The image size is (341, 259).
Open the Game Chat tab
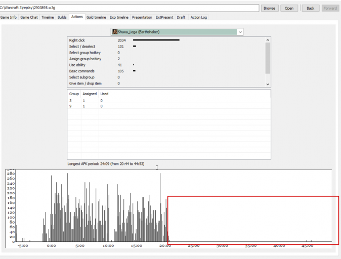pos(29,17)
